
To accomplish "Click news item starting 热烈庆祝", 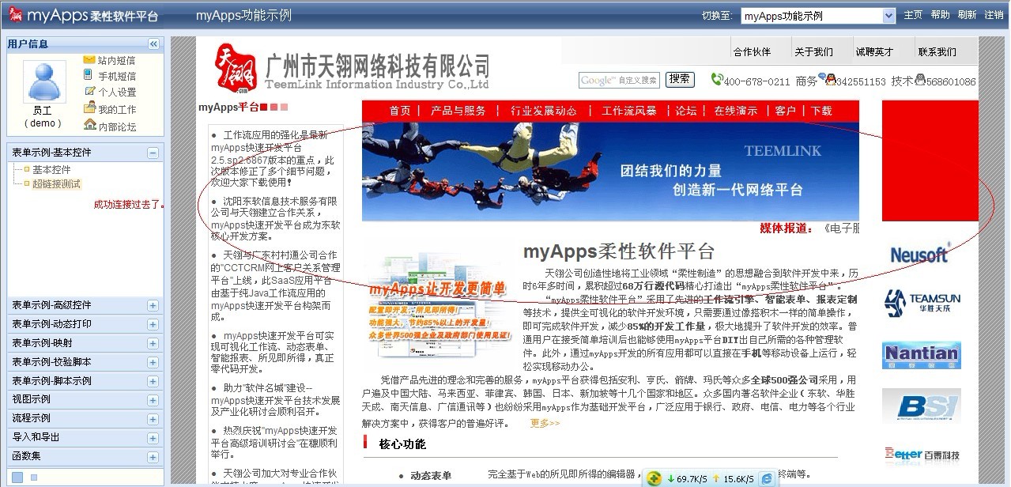I will coord(274,442).
